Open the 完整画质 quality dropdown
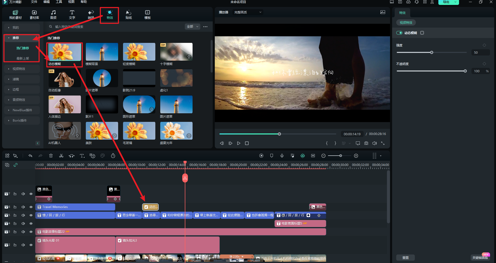The height and width of the screenshot is (263, 496). (248, 12)
